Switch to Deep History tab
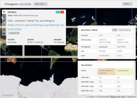 pos(125,30)
